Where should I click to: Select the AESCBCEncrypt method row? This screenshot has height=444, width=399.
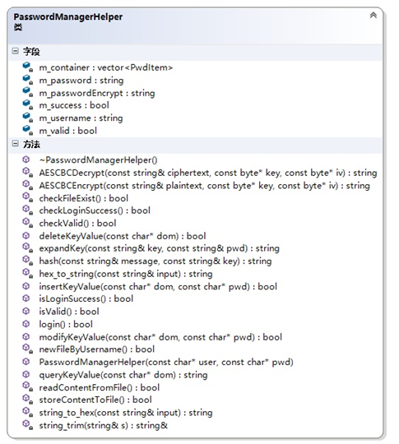pyautogui.click(x=204, y=186)
